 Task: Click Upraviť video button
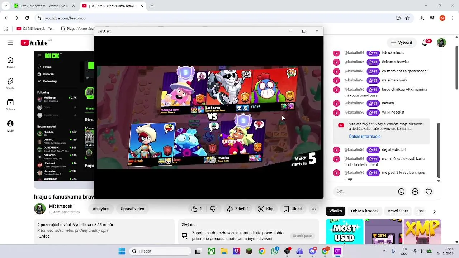132,209
